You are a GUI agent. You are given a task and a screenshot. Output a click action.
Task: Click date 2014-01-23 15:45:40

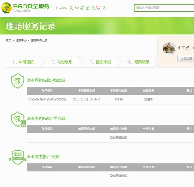(87, 100)
